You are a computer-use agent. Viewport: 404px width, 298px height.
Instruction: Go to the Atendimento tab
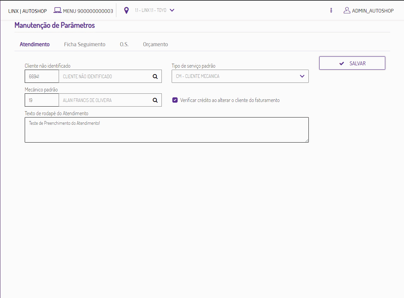35,44
